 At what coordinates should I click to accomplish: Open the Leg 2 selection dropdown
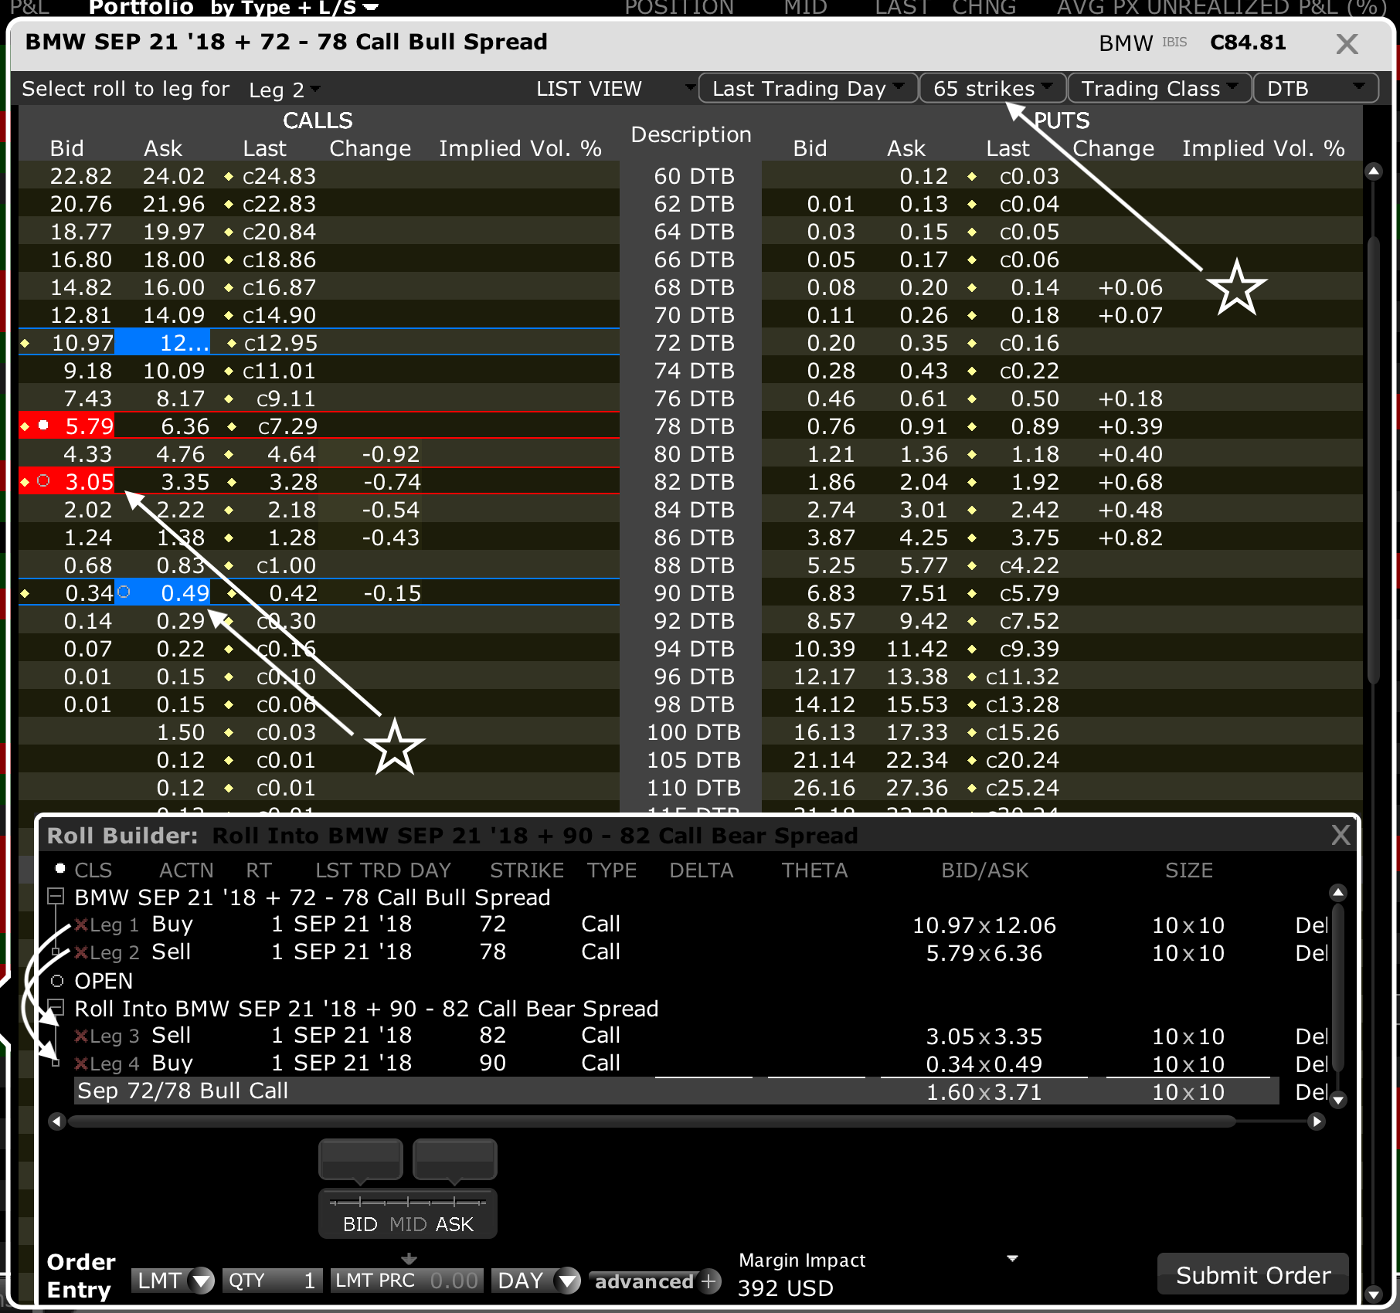285,90
